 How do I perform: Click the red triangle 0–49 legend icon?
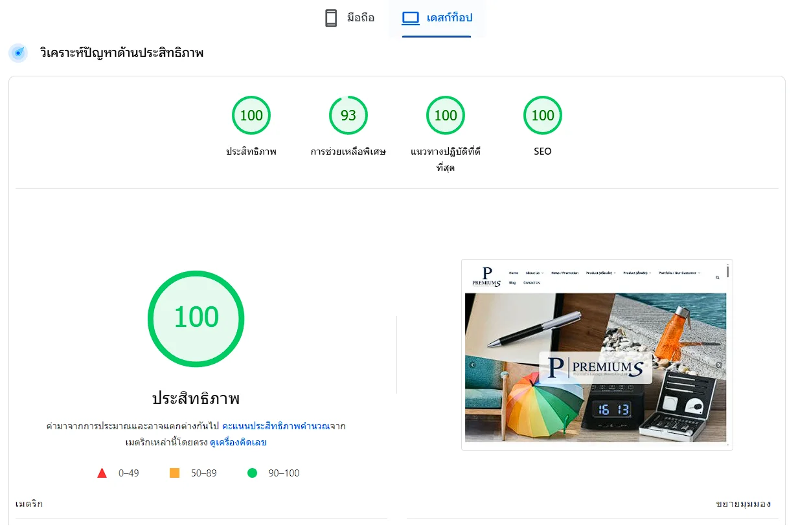102,473
